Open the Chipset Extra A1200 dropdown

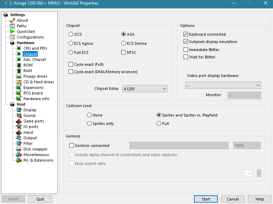[145, 89]
